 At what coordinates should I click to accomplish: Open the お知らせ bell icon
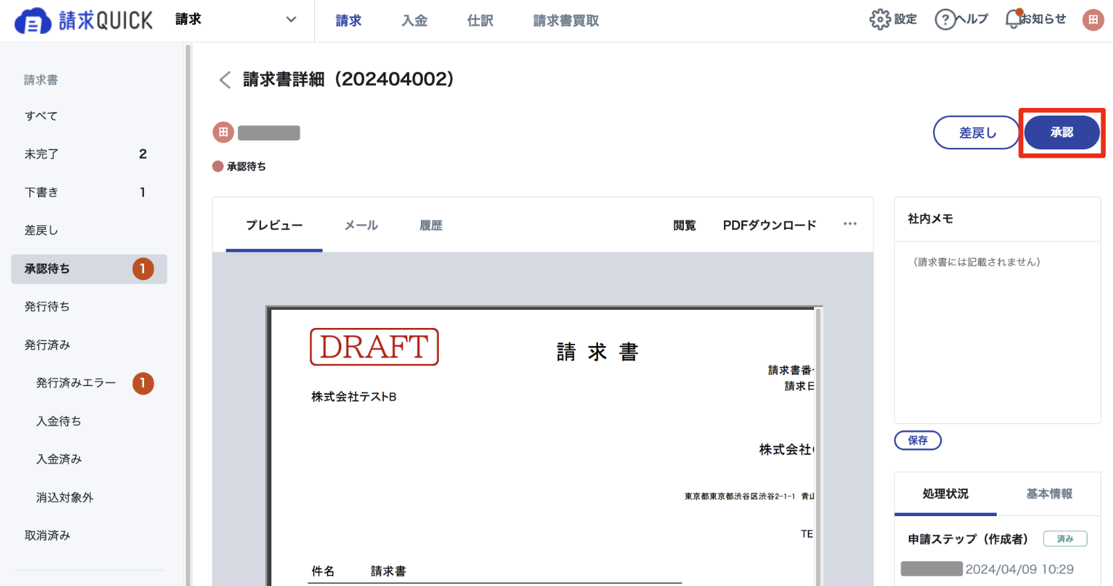click(x=1013, y=19)
